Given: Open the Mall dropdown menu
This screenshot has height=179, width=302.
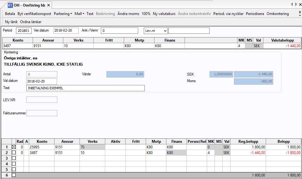Looking at the screenshot, I should pos(79,14).
